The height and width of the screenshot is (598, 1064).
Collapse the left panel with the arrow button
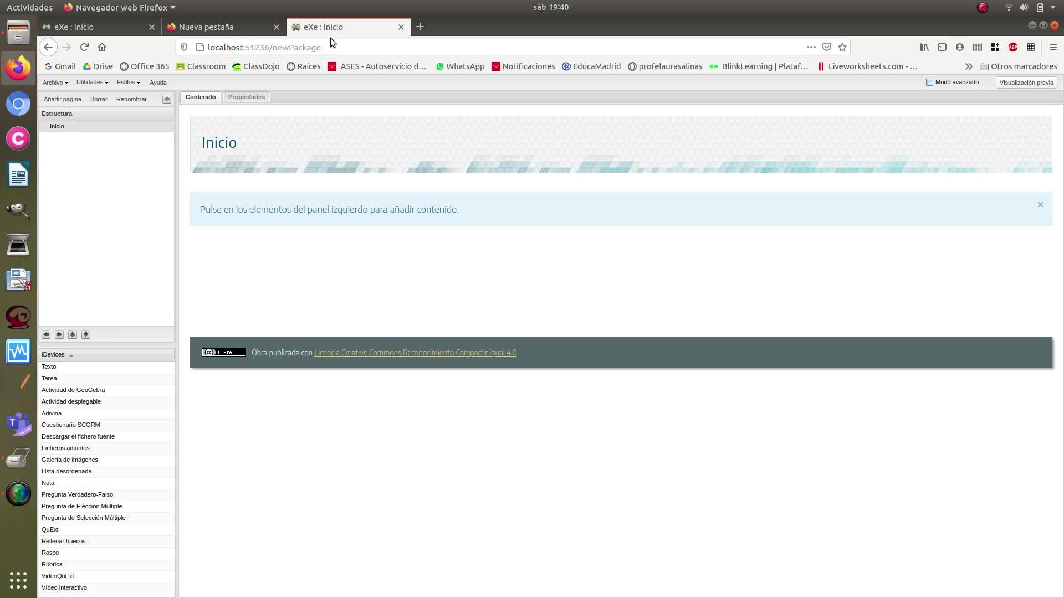[166, 99]
